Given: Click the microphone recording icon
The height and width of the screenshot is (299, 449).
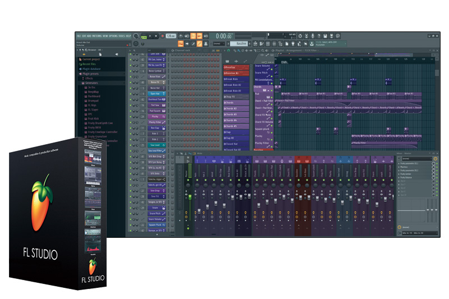Looking at the screenshot, I should tap(313, 36).
